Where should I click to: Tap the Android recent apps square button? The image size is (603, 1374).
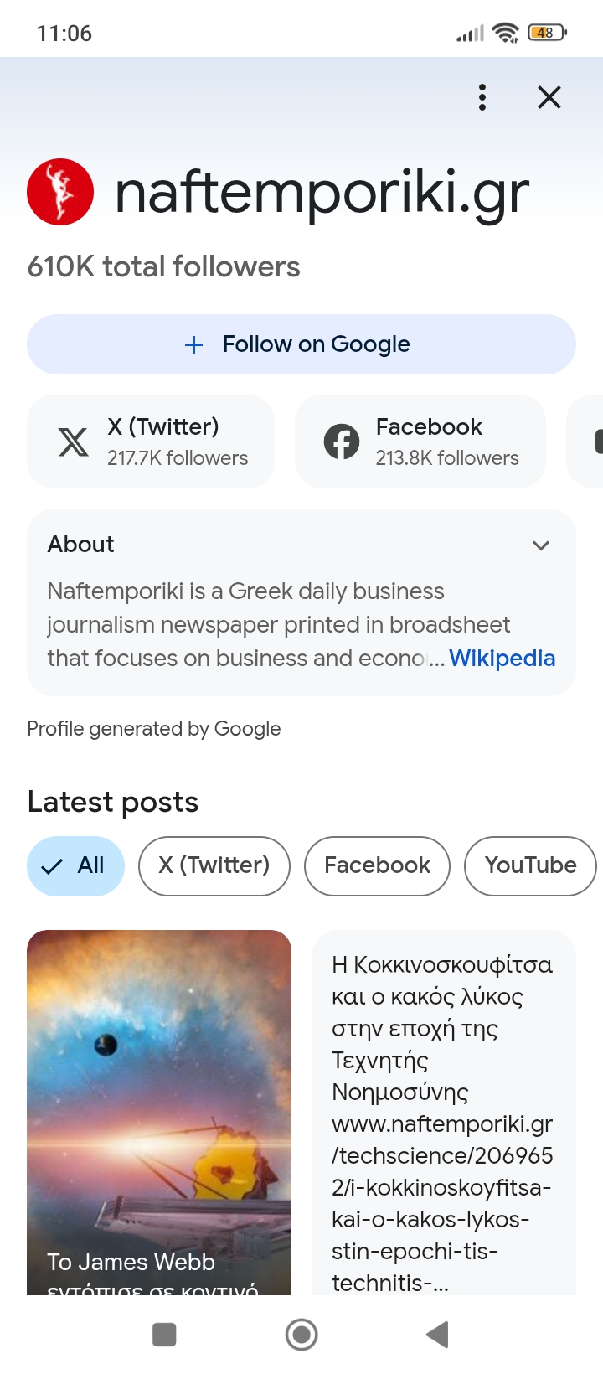164,1335
